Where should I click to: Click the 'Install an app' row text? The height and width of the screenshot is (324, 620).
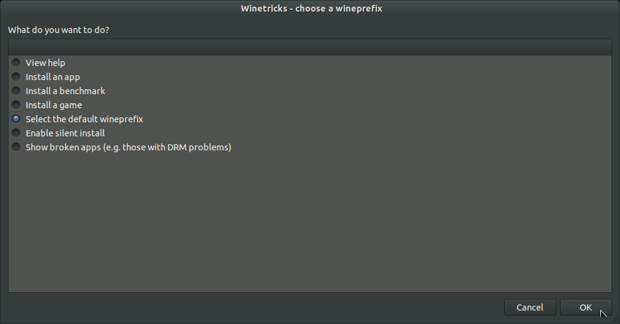click(x=53, y=77)
